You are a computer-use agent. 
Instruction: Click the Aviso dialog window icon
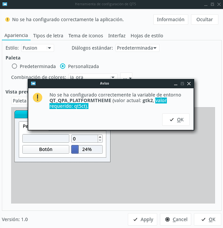33,83
